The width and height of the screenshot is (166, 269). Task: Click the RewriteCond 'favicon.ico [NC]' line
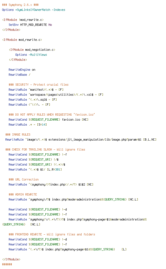point(48,120)
